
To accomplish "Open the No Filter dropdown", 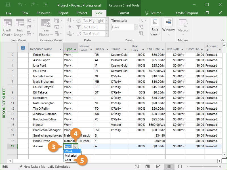I will (x=106, y=27).
